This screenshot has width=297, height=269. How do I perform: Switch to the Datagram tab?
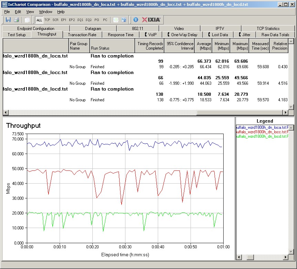coord(93,28)
